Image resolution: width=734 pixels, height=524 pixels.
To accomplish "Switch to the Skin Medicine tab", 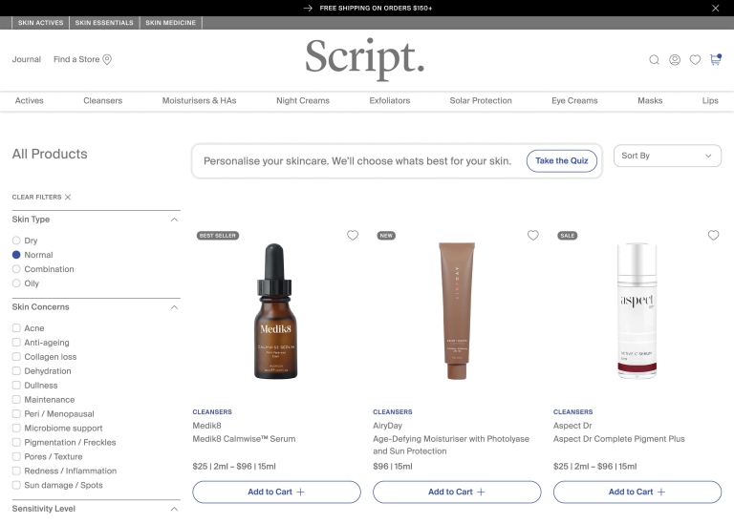I will 170,23.
